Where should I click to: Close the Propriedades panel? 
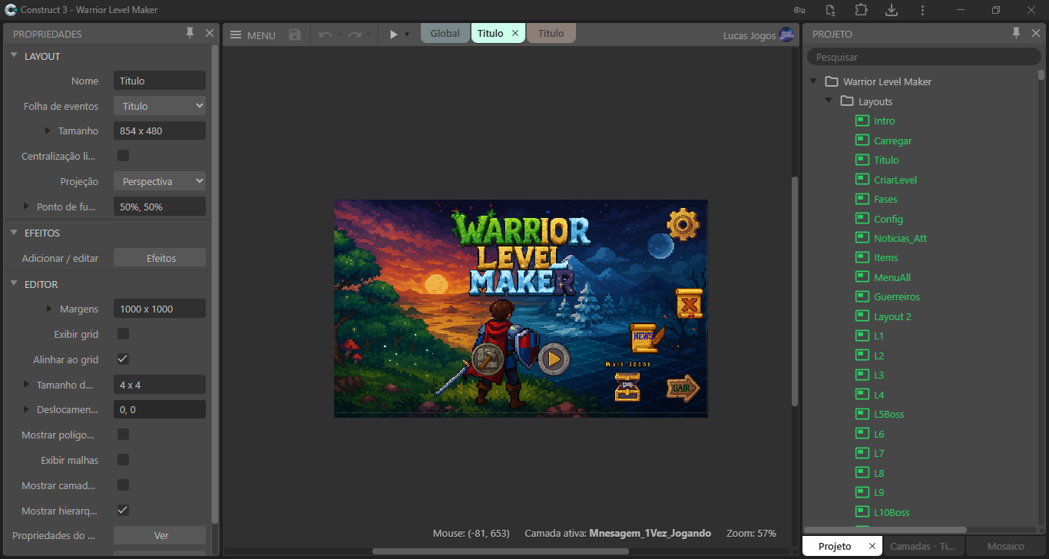(210, 33)
